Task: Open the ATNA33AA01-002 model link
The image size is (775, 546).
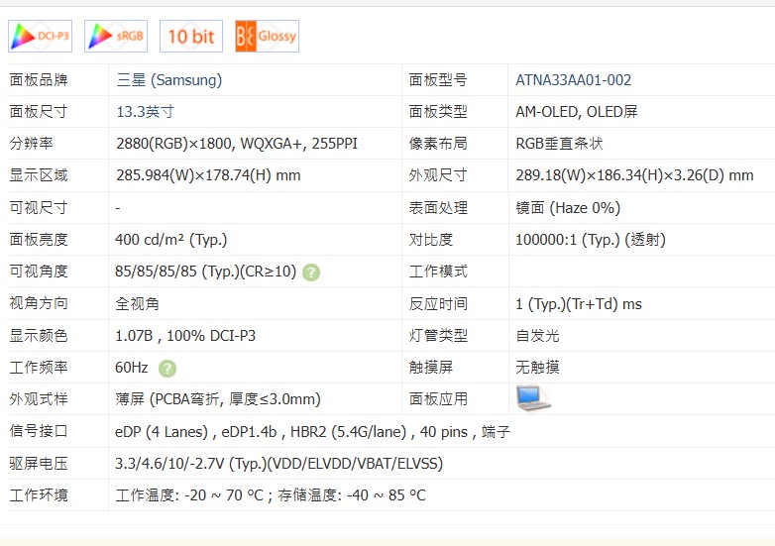Action: tap(573, 80)
